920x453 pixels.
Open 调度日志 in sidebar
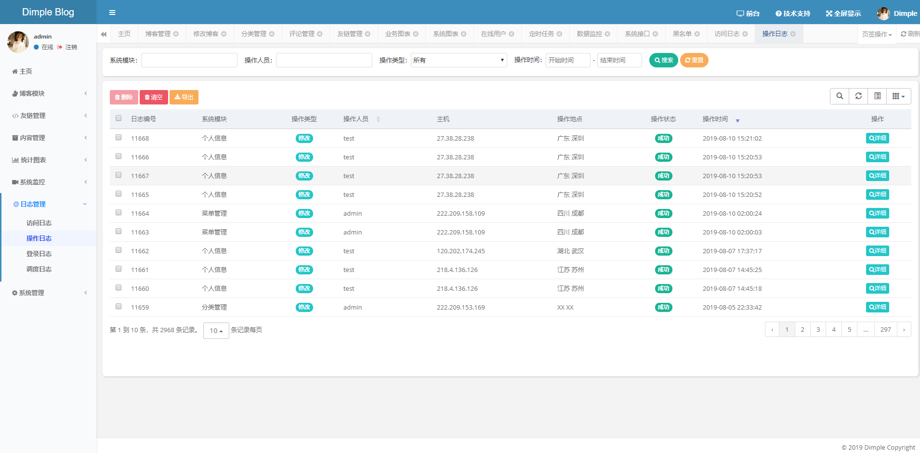click(x=39, y=269)
